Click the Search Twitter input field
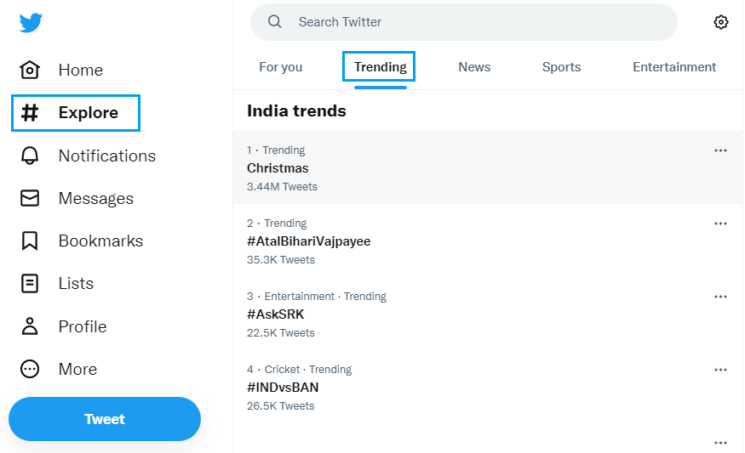This screenshot has width=745, height=453. (477, 22)
